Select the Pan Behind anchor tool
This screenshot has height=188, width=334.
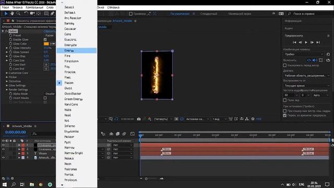[39, 14]
